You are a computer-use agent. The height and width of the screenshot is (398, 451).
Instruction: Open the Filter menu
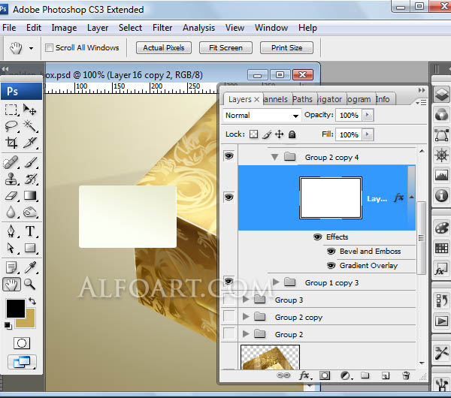click(162, 28)
